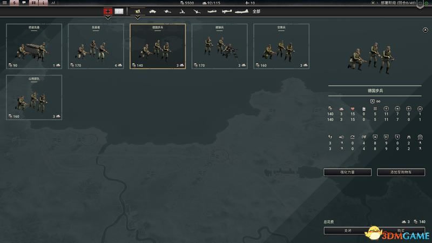Click the binoculars spotting icon
Screen dimensions: 432x243
409,137
